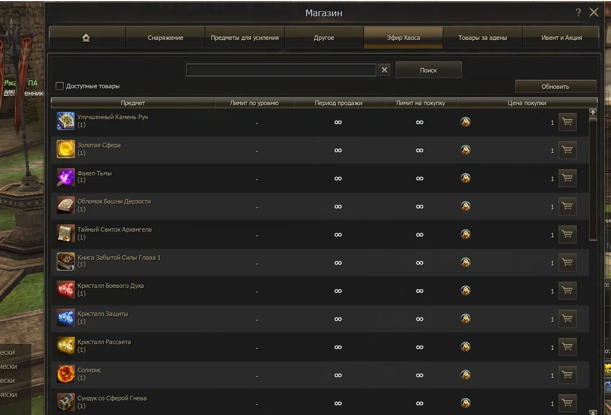Open the Предметы для усиления tab
The width and height of the screenshot is (611, 415).
[x=245, y=37]
